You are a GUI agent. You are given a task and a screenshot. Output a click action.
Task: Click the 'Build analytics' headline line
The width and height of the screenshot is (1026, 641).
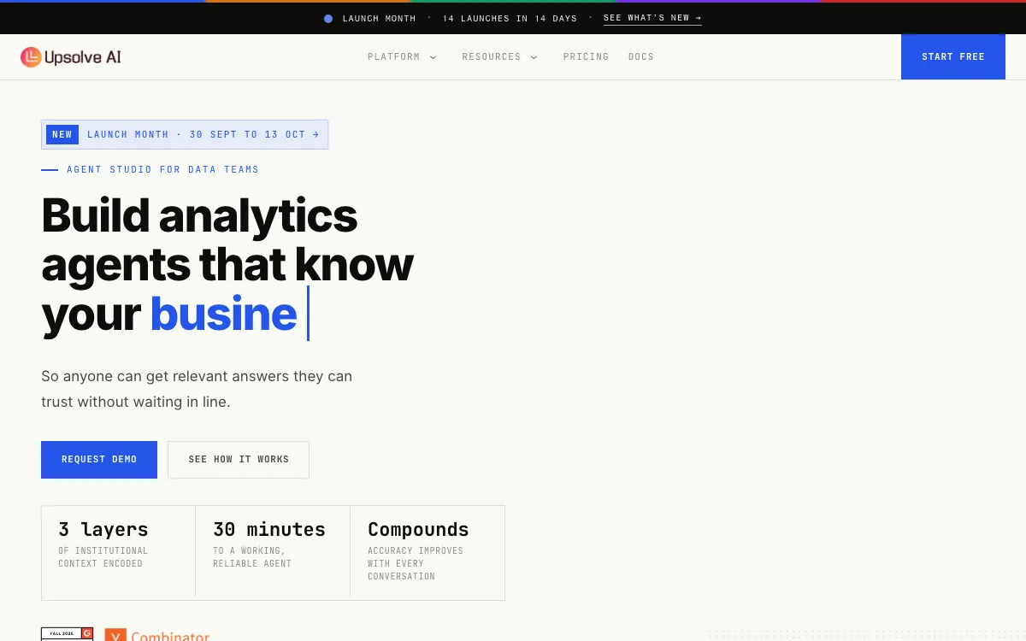pyautogui.click(x=199, y=215)
